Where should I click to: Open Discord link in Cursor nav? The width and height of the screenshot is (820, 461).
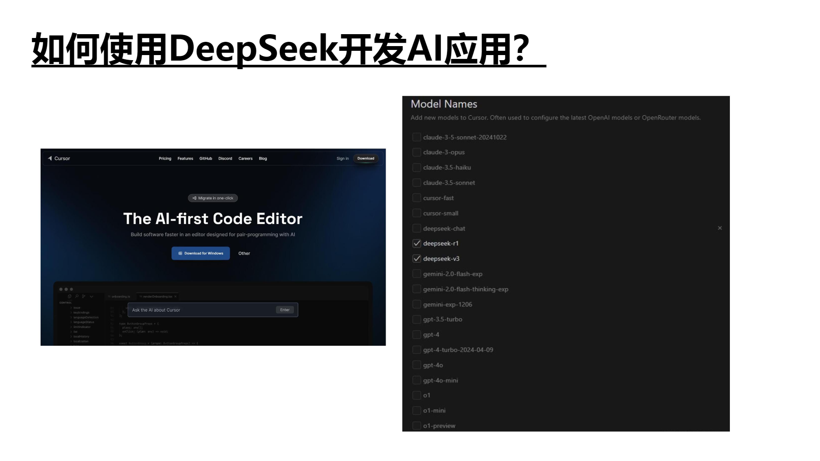[225, 158]
